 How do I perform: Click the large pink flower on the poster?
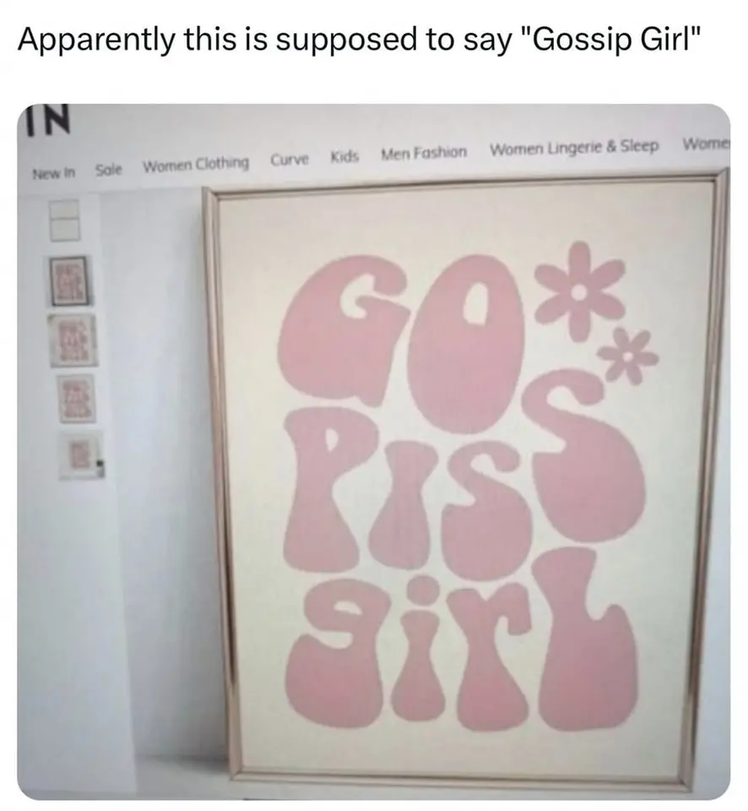(579, 291)
